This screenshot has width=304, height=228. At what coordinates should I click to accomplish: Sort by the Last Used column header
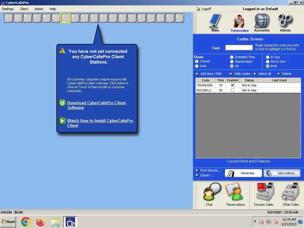point(279,80)
